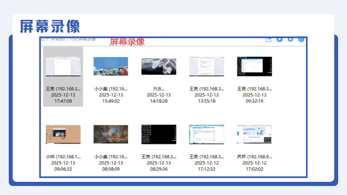Open the One Piece wallpaper thumbnail from 15:49:02

click(x=111, y=67)
